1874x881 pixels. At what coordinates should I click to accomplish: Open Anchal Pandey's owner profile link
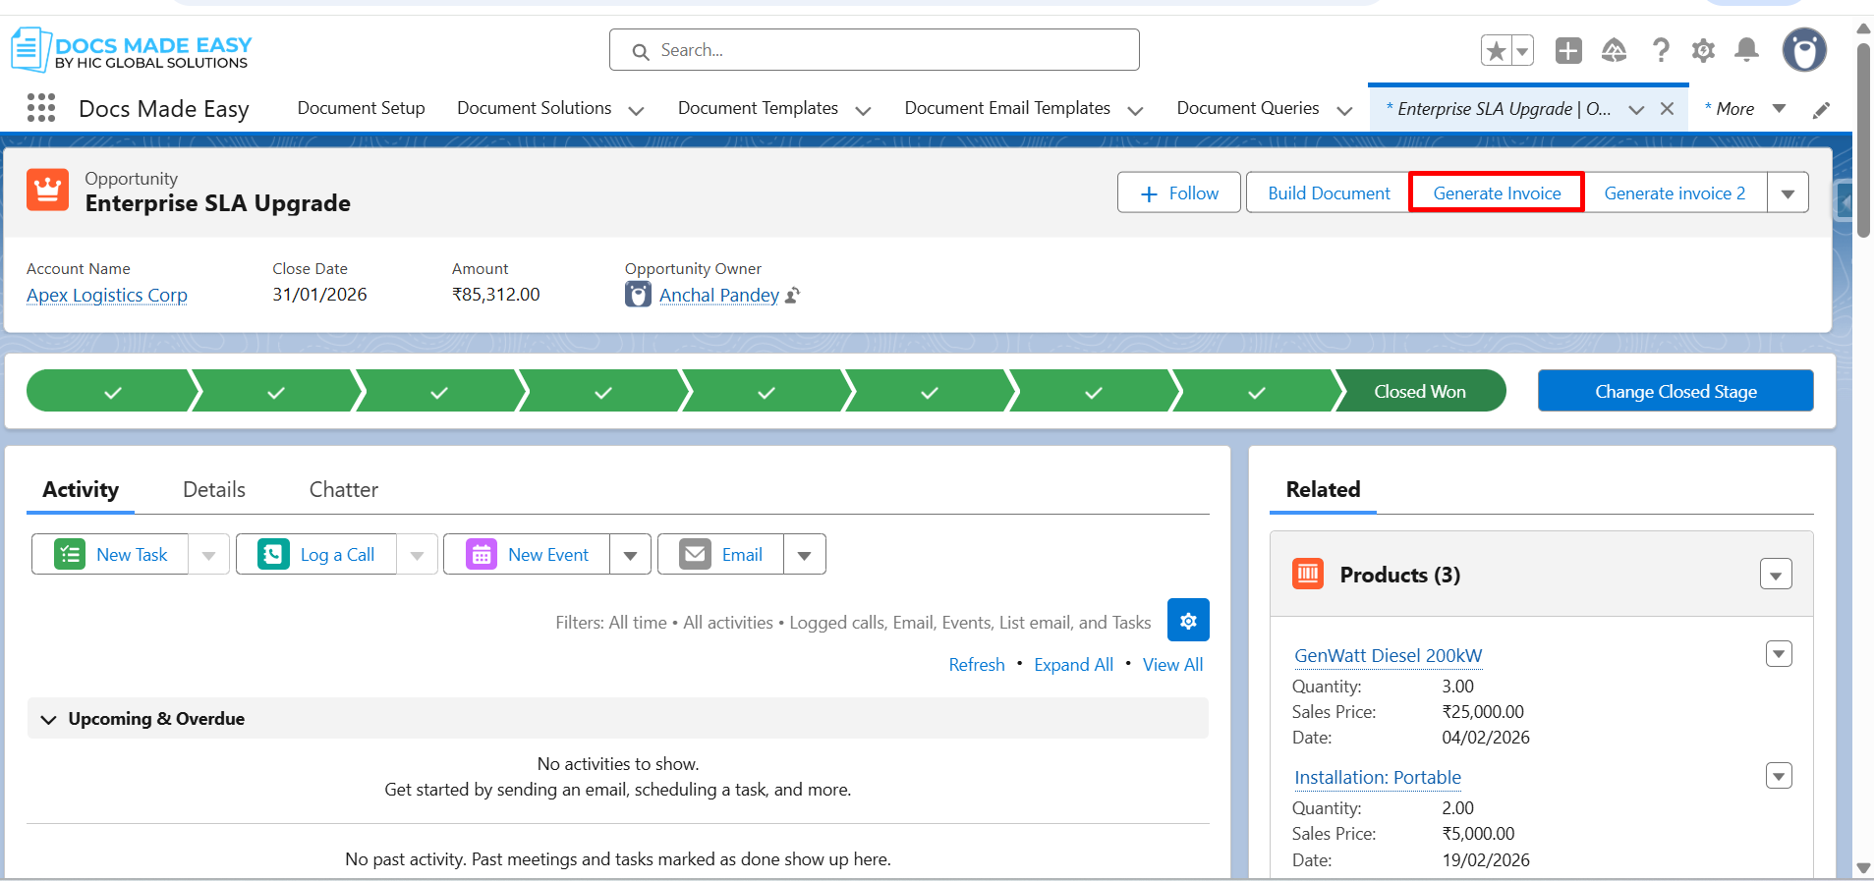click(719, 295)
